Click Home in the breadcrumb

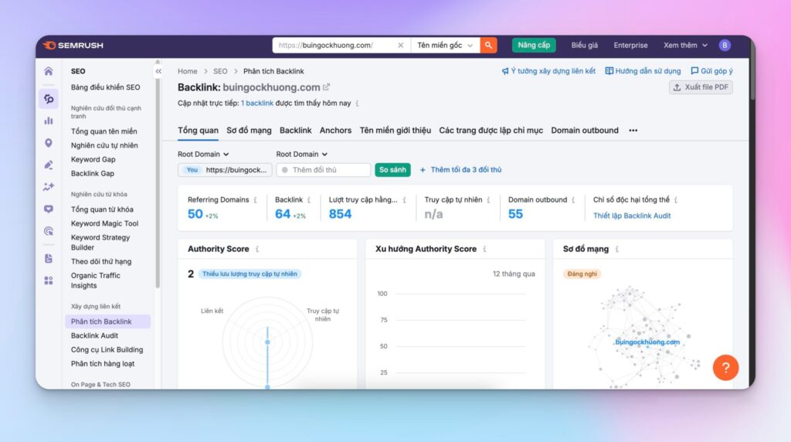tap(187, 71)
